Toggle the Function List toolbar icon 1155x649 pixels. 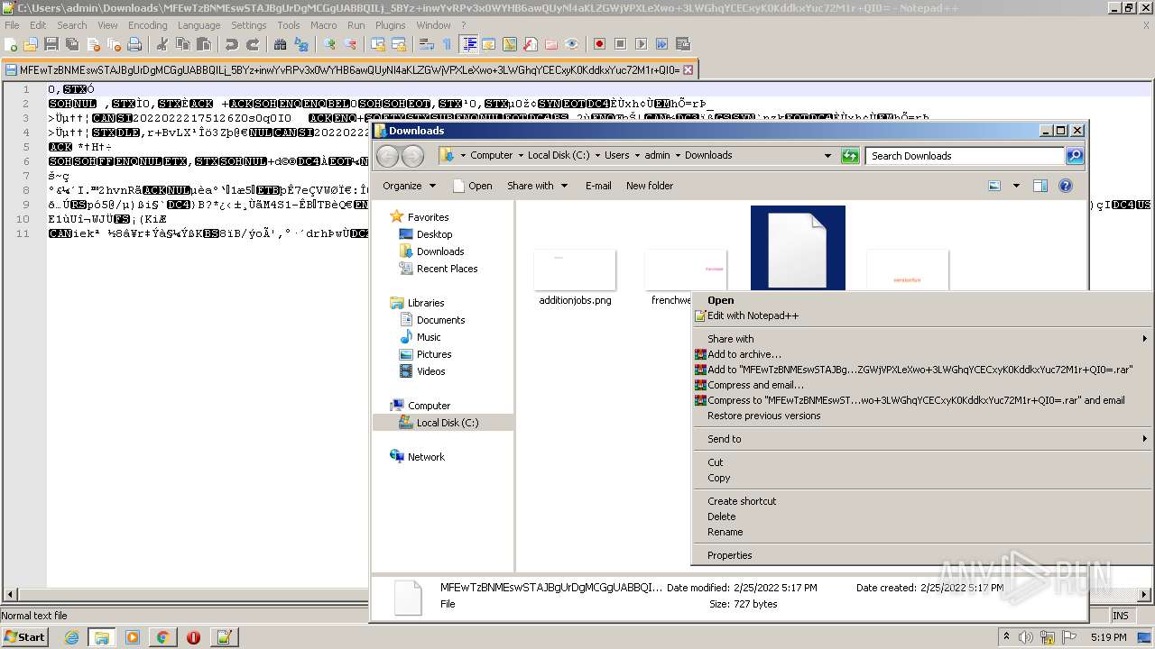530,43
